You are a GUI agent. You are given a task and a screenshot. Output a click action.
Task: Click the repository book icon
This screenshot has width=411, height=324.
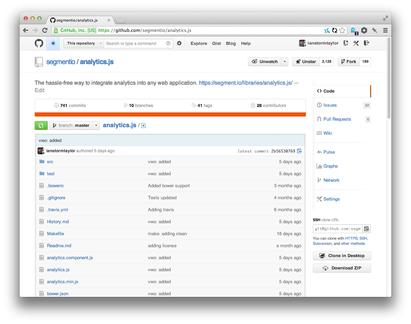click(39, 62)
